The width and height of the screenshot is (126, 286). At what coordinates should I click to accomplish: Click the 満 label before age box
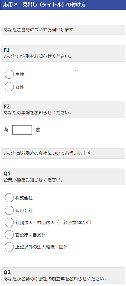(6, 130)
